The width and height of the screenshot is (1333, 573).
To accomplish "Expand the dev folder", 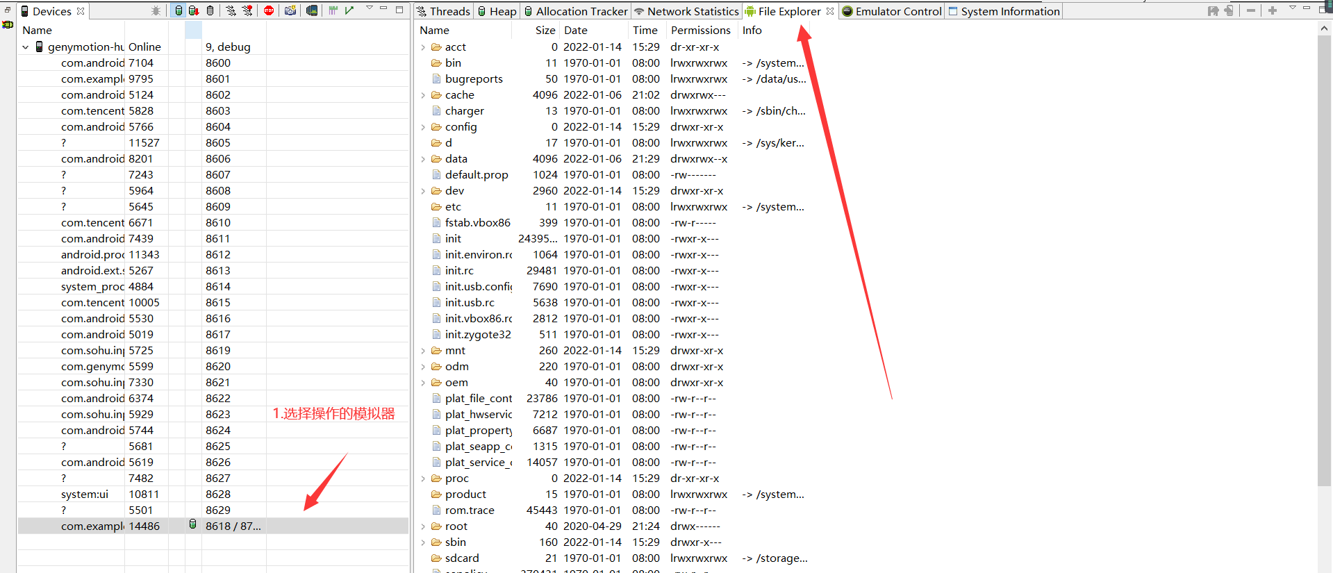I will (x=423, y=191).
